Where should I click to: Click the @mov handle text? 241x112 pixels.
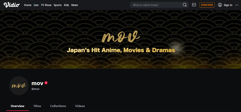36,89
